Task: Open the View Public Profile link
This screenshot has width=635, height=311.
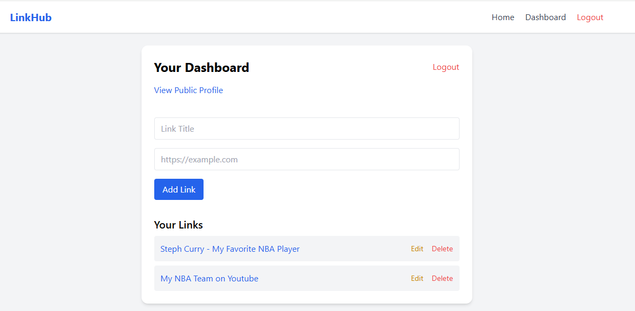Action: 188,90
